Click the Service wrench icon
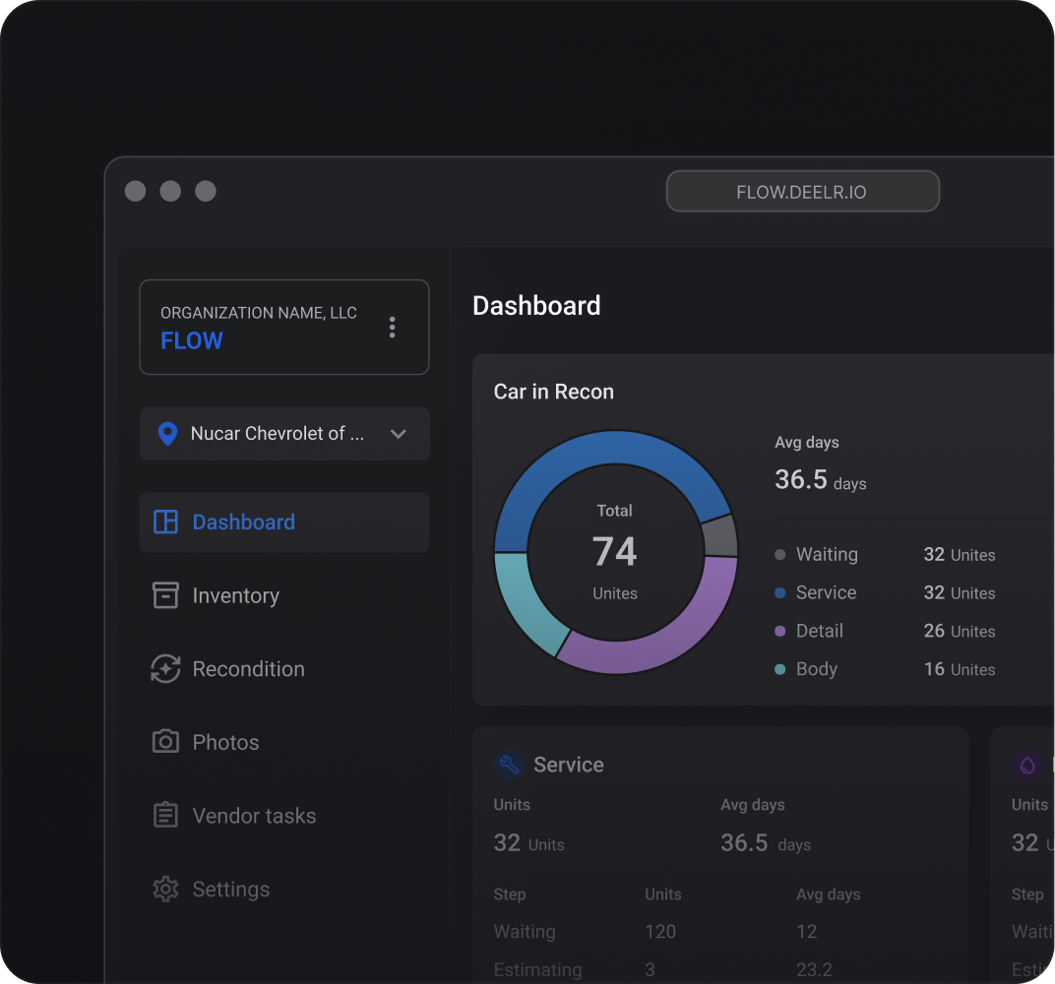 pyautogui.click(x=509, y=765)
